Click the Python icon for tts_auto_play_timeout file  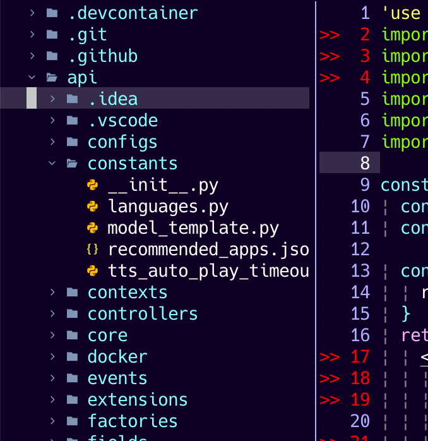pyautogui.click(x=92, y=271)
